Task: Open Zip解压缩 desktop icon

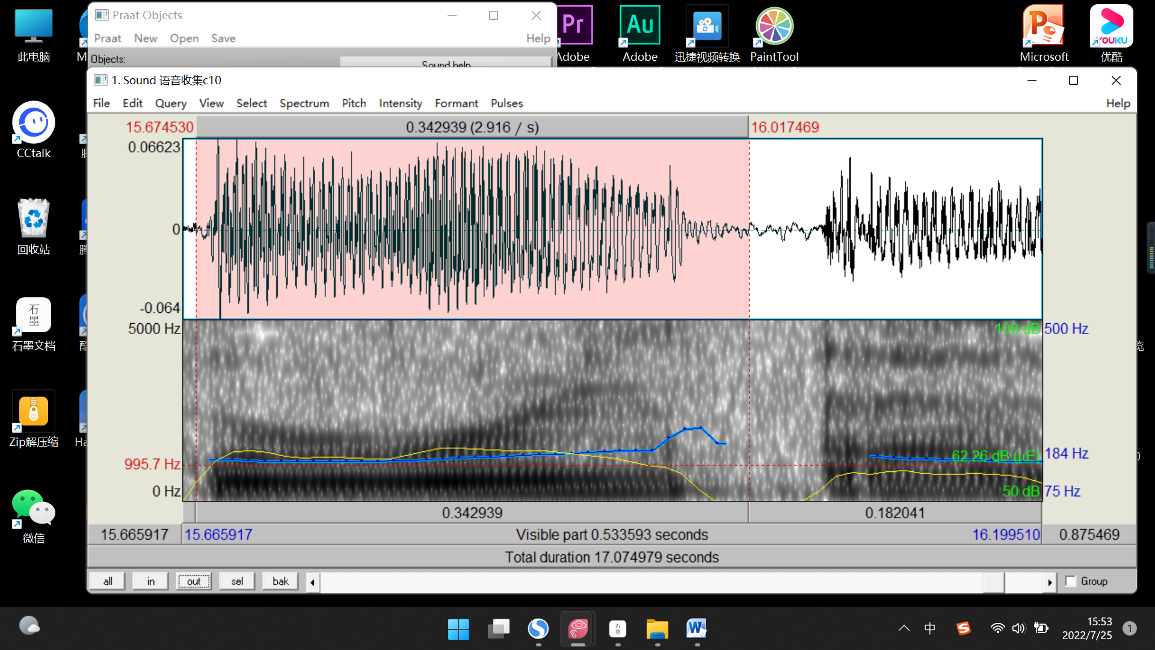Action: tap(34, 419)
